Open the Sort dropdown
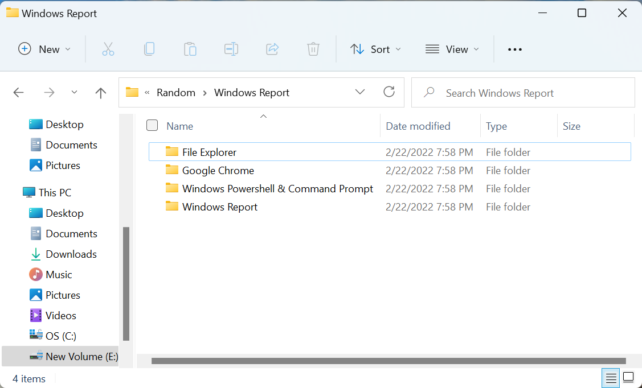642x388 pixels. point(375,49)
